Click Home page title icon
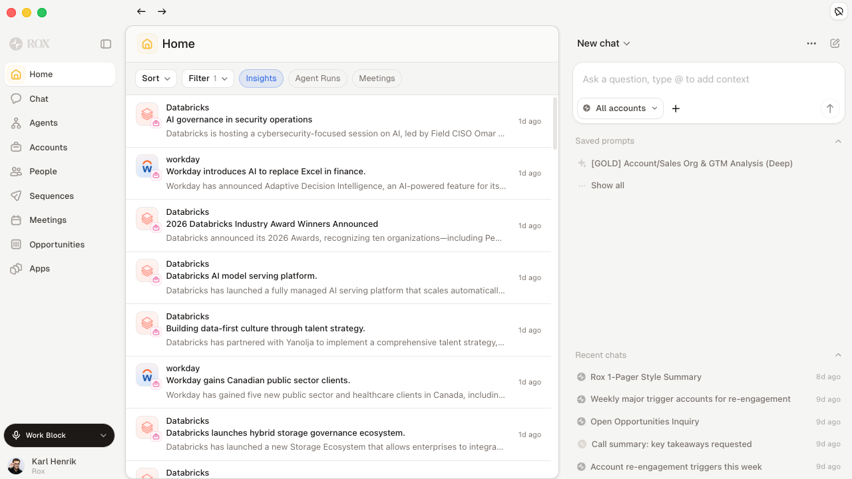Image resolution: width=852 pixels, height=479 pixels. (x=147, y=44)
